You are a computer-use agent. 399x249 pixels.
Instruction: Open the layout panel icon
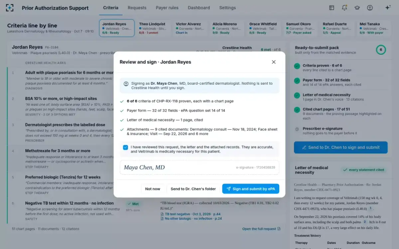tap(332, 8)
